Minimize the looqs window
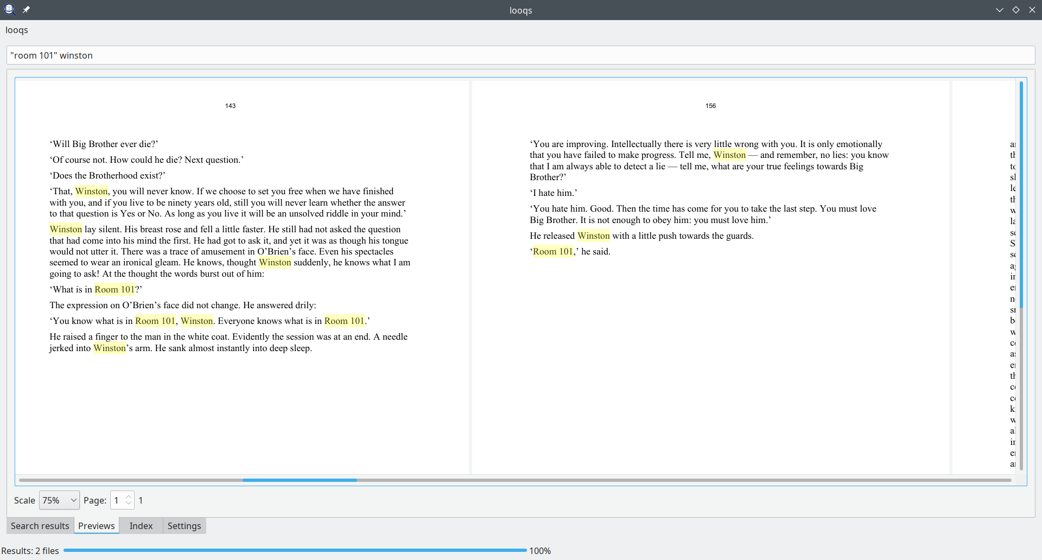Viewport: 1042px width, 560px height. [x=1000, y=10]
